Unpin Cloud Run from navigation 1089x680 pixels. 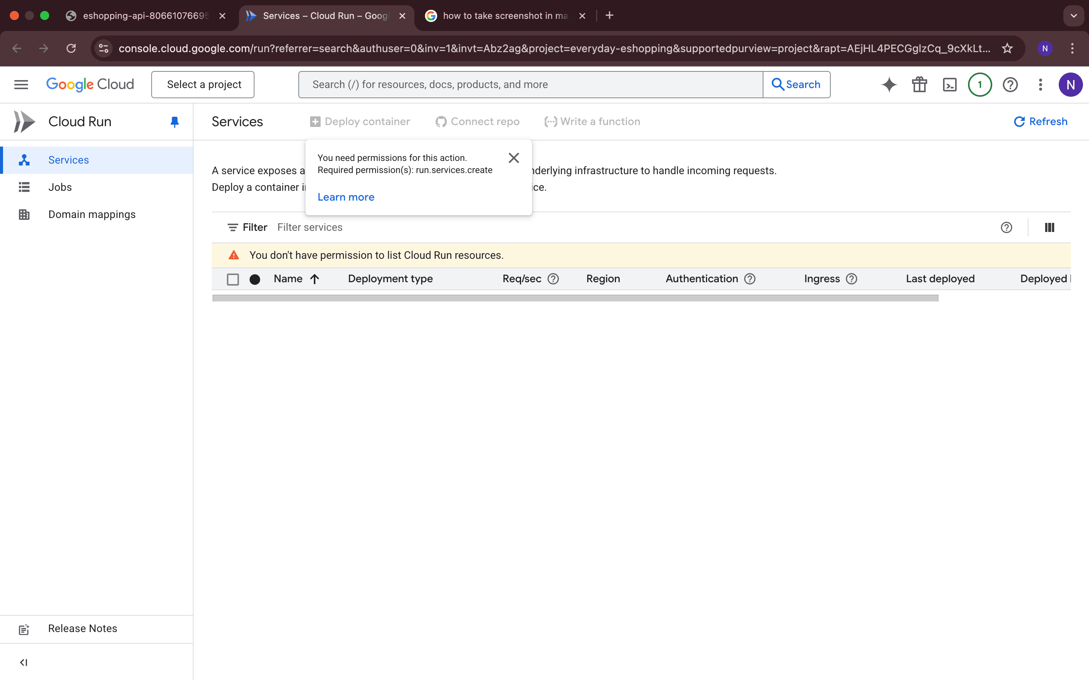175,122
